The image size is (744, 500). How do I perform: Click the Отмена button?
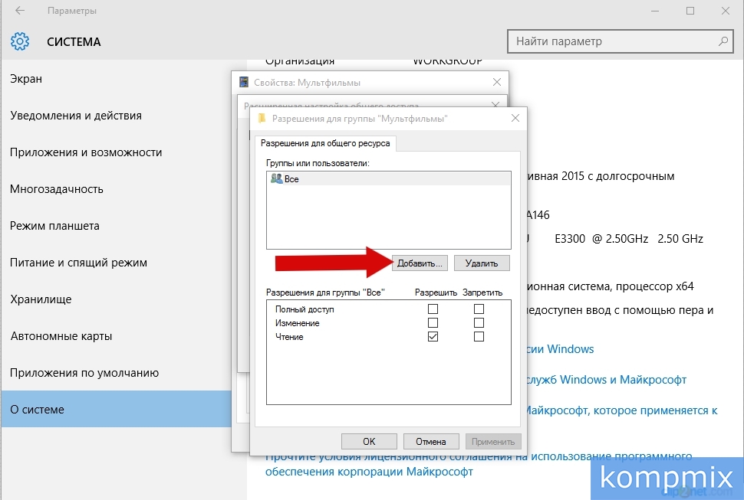[x=431, y=441]
